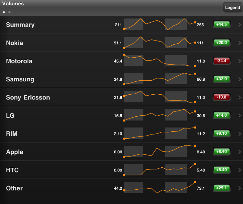Screen dimensions: 243x204
Task: Click Other end value 73.1
Action: [201, 188]
